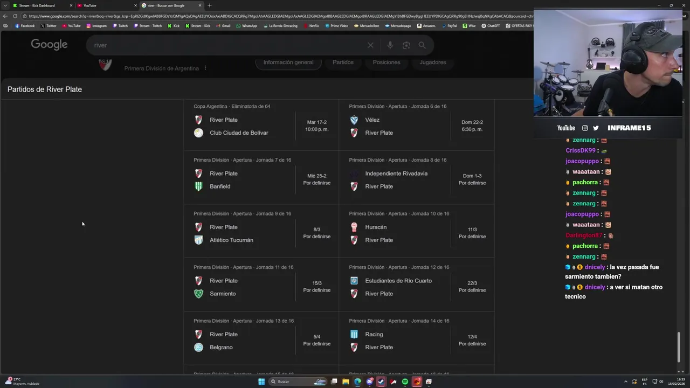Open the Prime Video bookmark

tap(336, 26)
